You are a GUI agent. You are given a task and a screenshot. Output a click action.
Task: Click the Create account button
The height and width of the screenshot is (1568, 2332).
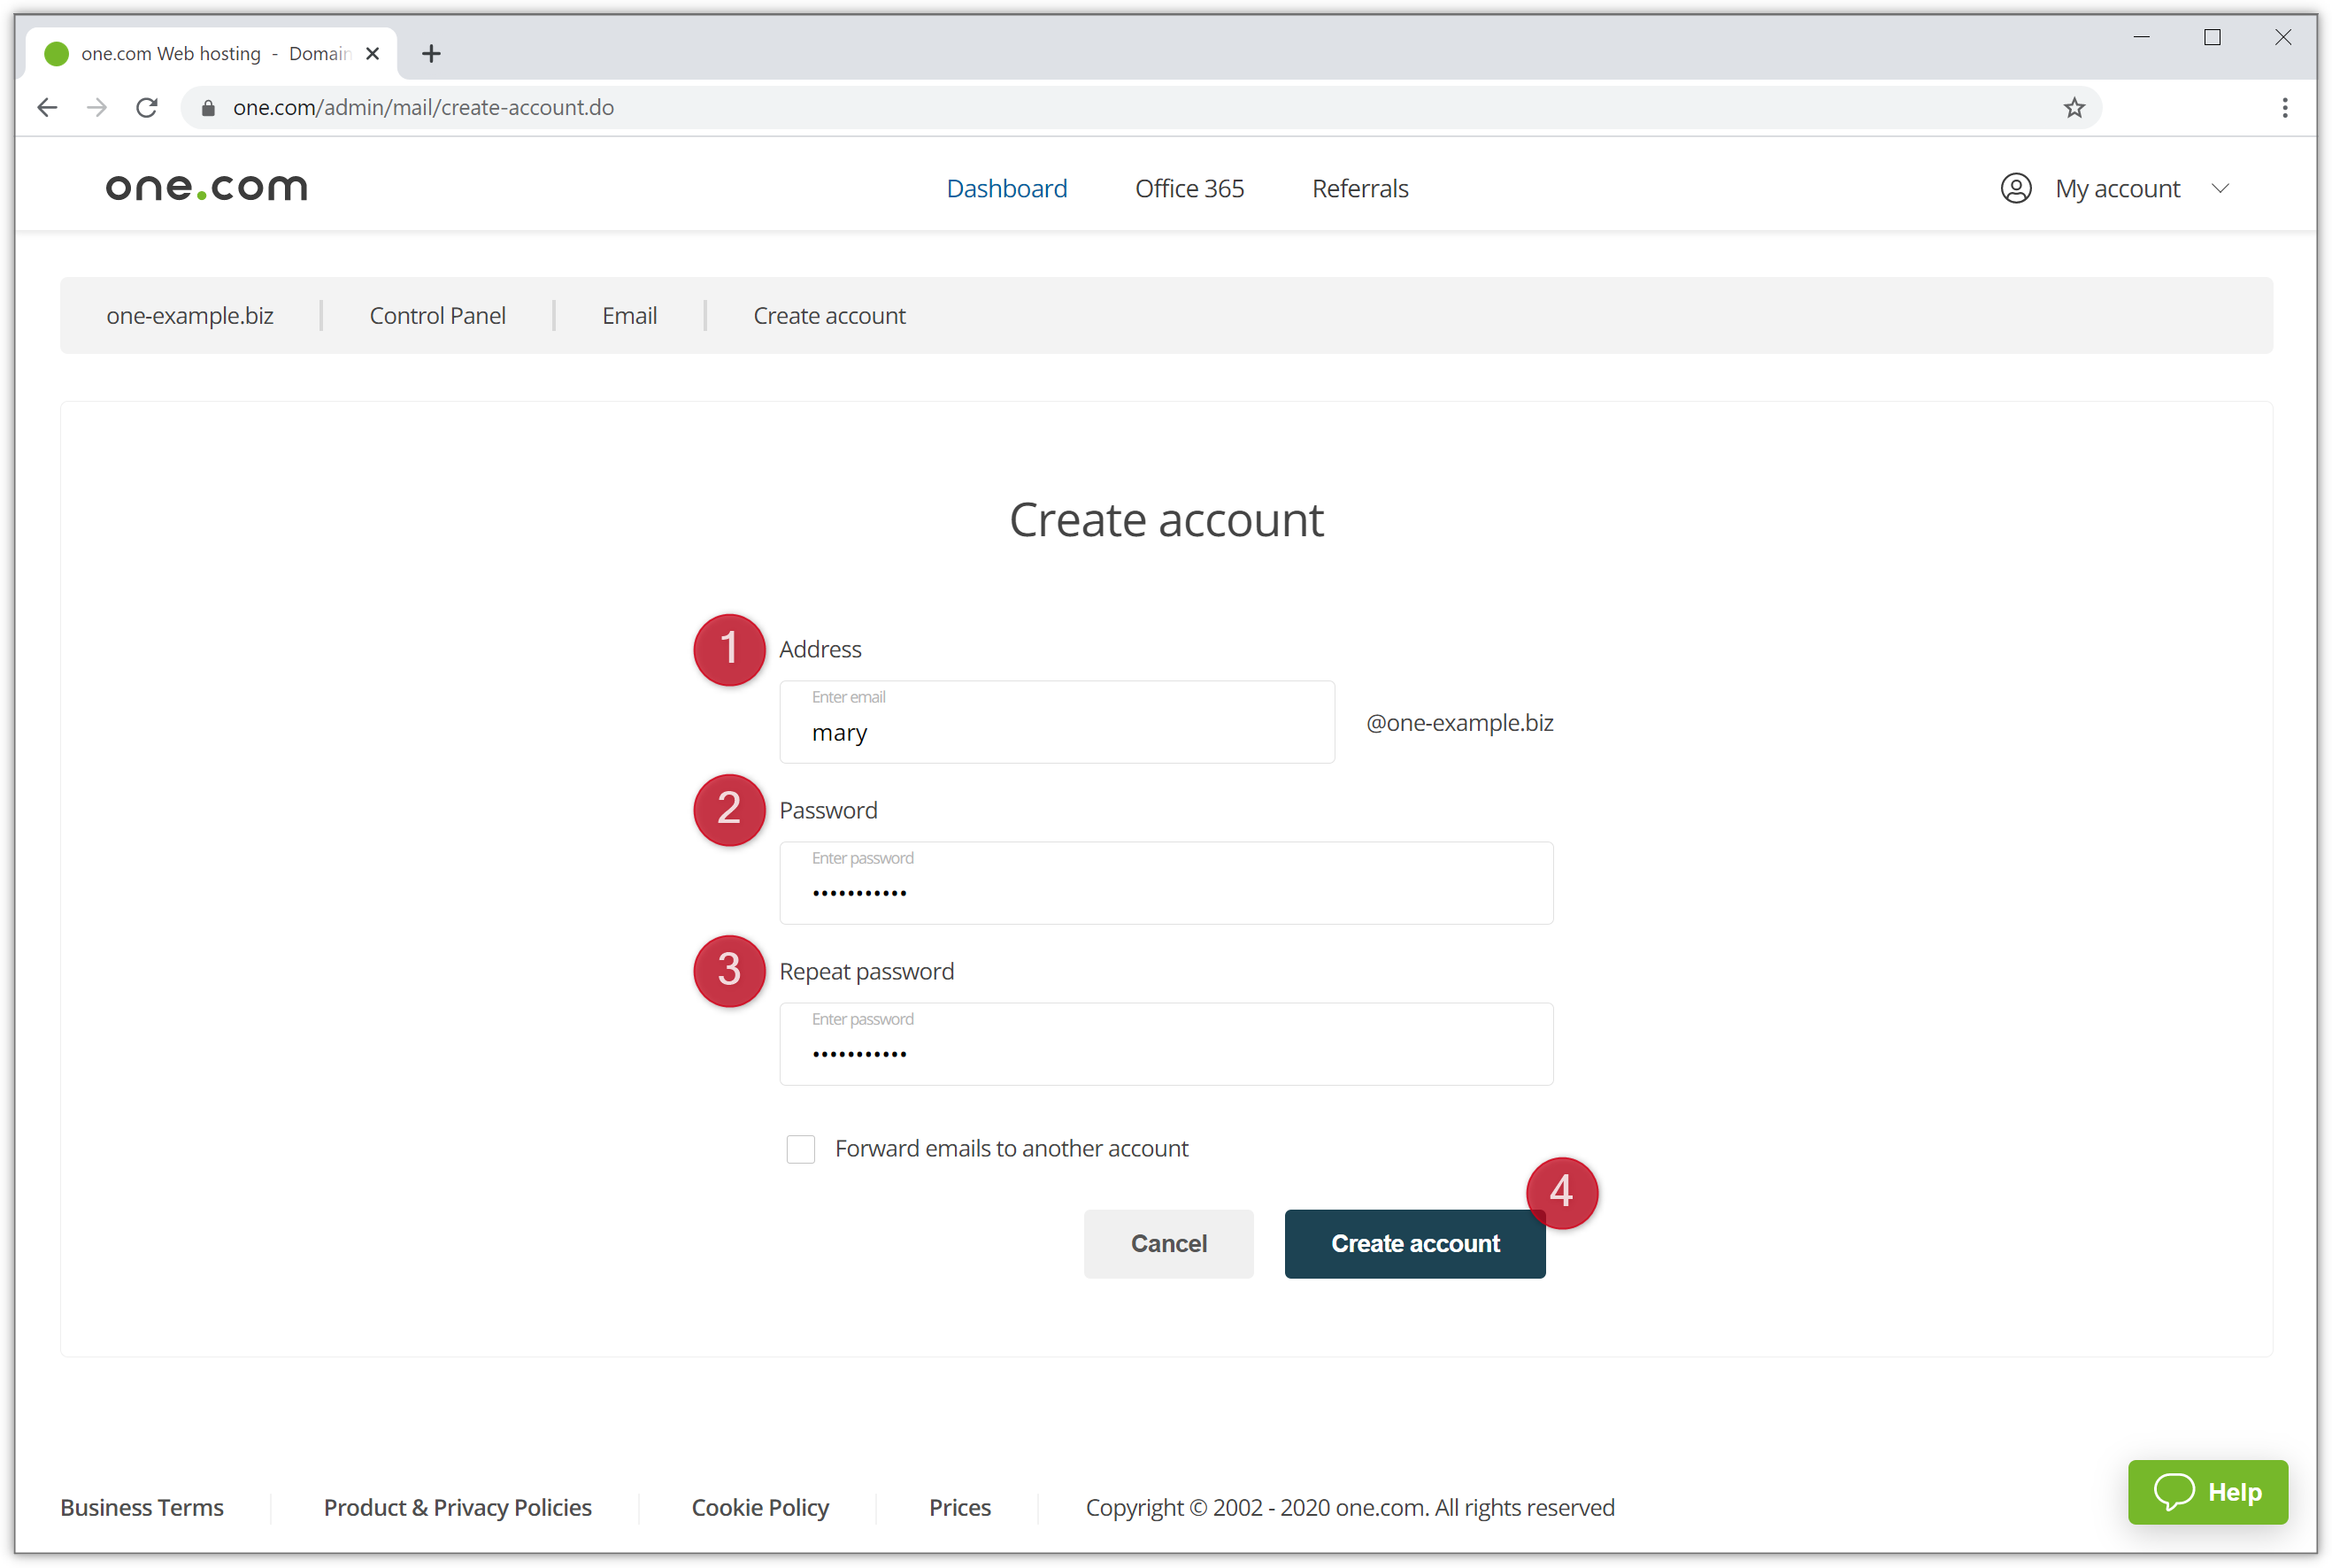(x=1413, y=1242)
